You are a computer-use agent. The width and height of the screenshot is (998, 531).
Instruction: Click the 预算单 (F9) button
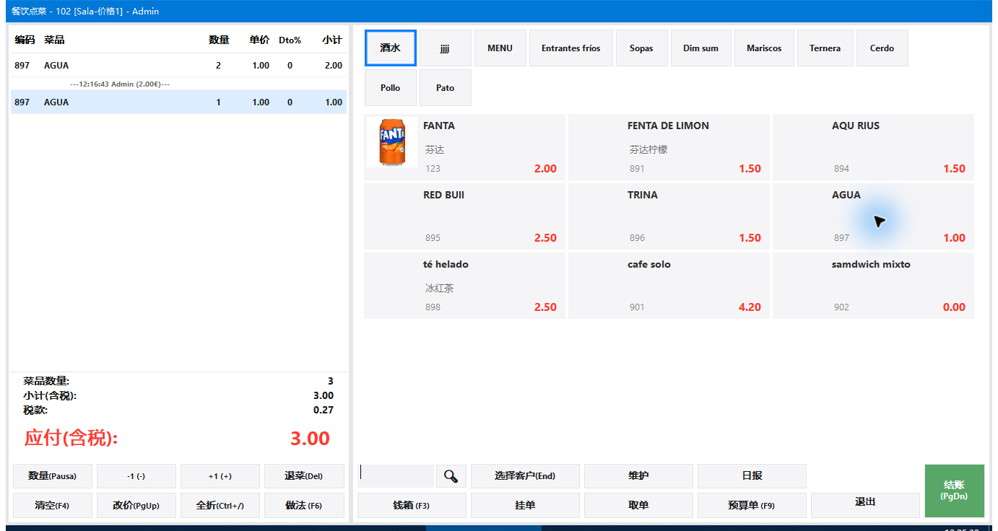click(x=752, y=506)
